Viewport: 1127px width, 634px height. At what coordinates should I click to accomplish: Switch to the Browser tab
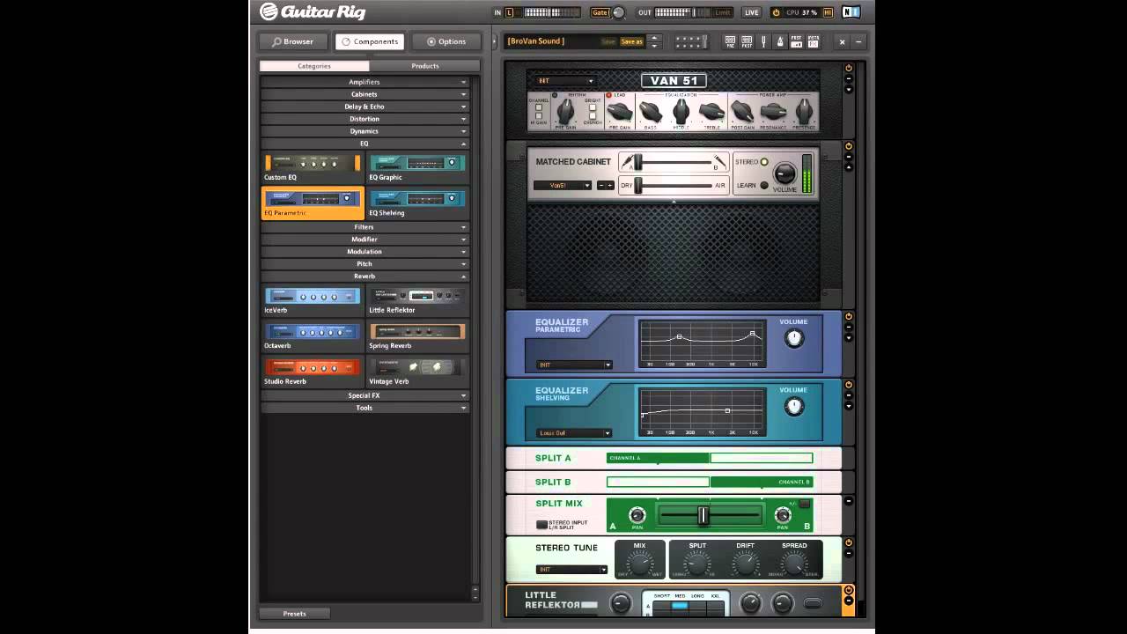coord(293,41)
